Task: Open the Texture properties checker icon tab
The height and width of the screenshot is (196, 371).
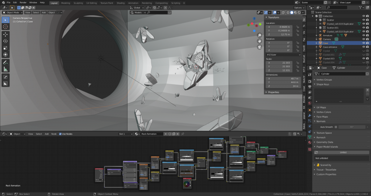Action: (310, 149)
